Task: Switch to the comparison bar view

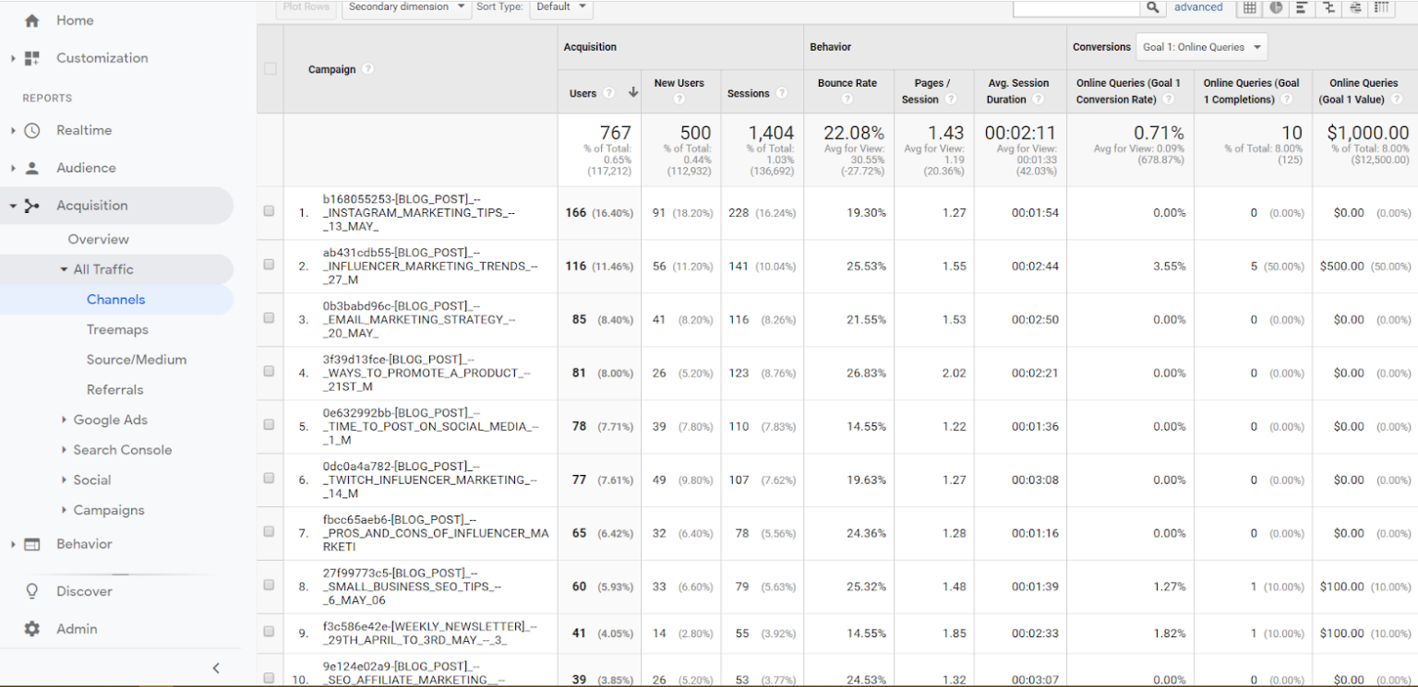Action: click(1328, 7)
